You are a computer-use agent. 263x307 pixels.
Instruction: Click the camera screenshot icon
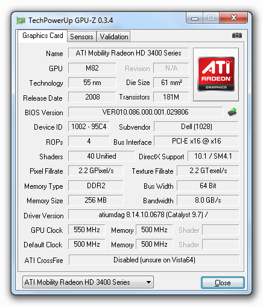[237, 36]
